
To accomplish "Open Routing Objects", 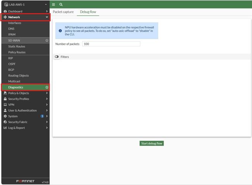I will pyautogui.click(x=19, y=75).
